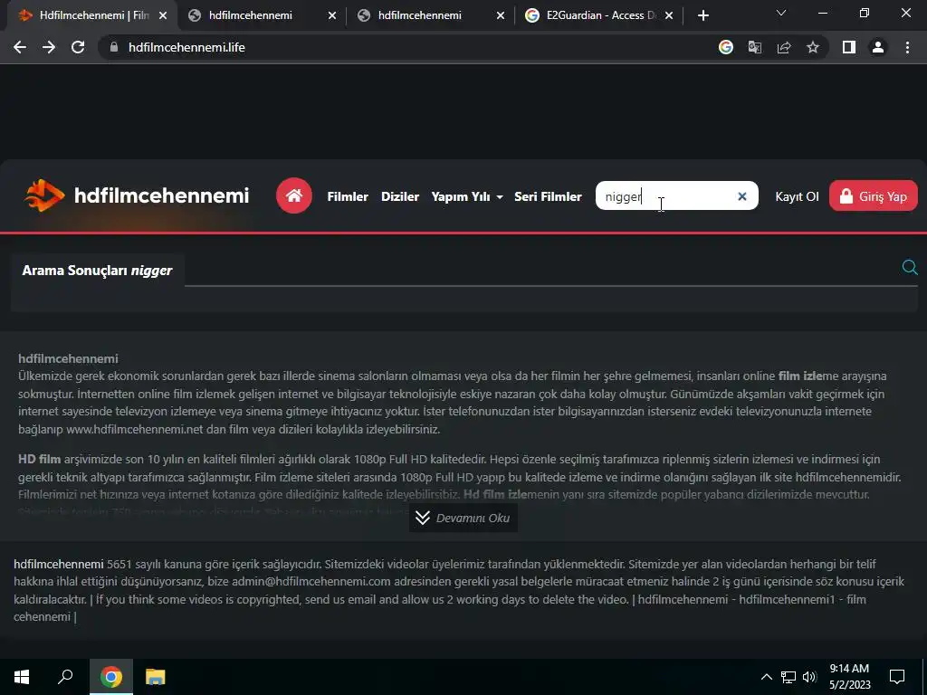
Task: Click the red home button
Action: [x=294, y=195]
